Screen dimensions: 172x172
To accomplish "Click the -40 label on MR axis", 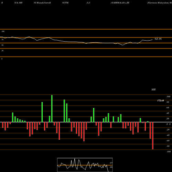I will [x=168, y=135].
